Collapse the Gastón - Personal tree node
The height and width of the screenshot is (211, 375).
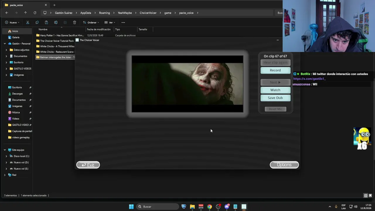tap(5, 44)
